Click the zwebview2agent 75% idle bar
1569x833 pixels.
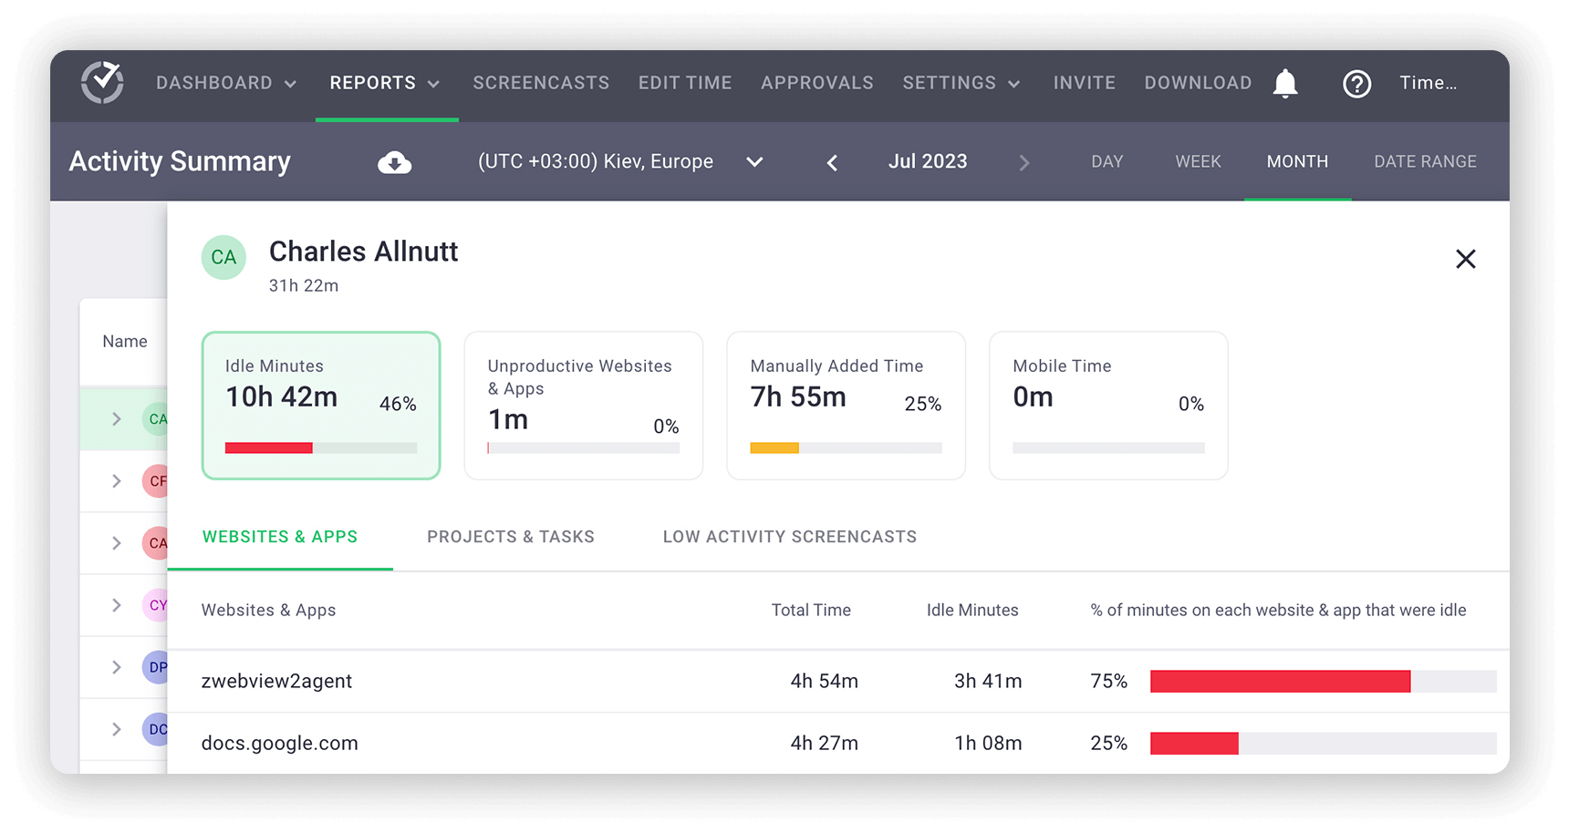pyautogui.click(x=1323, y=681)
